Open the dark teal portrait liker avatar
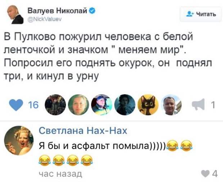This screenshot has height=182, width=223. pyautogui.click(x=125, y=105)
